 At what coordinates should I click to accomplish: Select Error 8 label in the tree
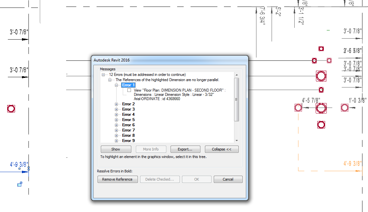(128, 135)
